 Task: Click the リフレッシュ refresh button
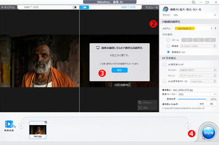[x=148, y=103]
